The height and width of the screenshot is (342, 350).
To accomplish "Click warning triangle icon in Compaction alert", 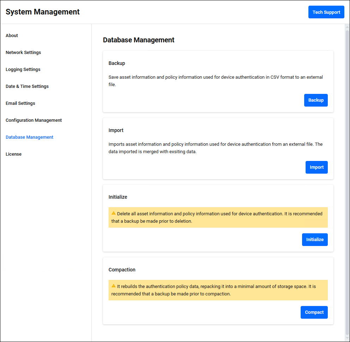I will coord(113,286).
